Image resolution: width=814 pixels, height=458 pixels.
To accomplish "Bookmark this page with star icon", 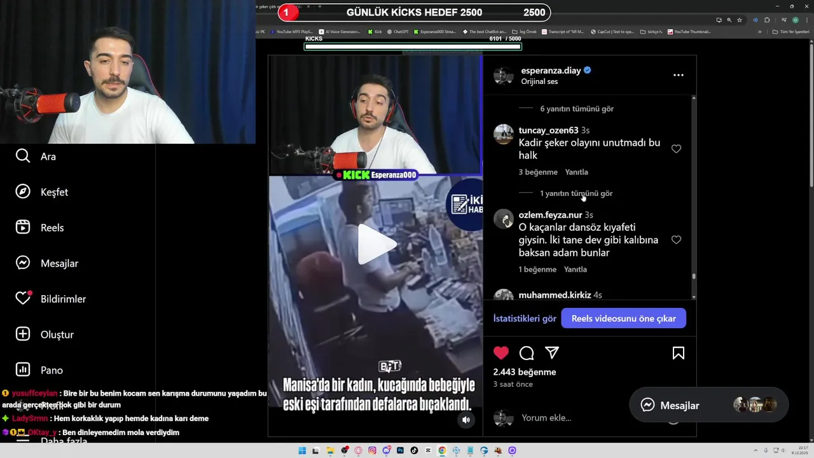I will [x=739, y=20].
